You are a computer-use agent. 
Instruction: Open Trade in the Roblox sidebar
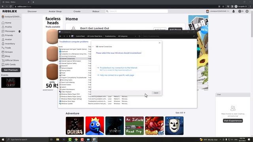pos(6,48)
